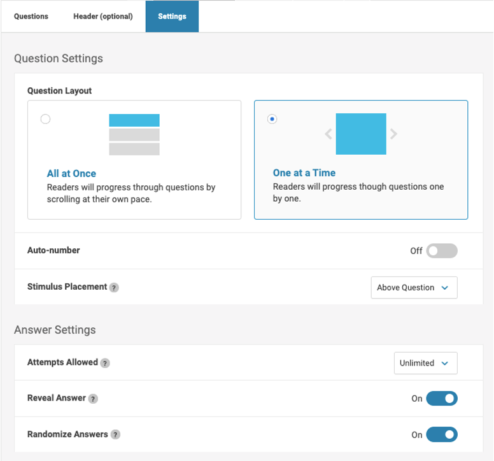Select the One at a Time radio button
Viewport: 494px width, 461px height.
[x=272, y=119]
